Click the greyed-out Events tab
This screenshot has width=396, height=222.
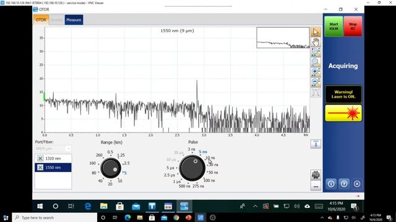click(56, 20)
